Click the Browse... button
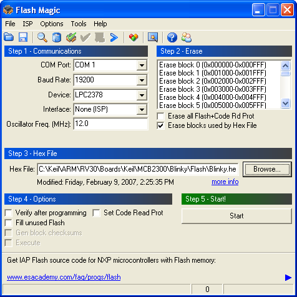This screenshot has width=297, height=297. coord(267,169)
